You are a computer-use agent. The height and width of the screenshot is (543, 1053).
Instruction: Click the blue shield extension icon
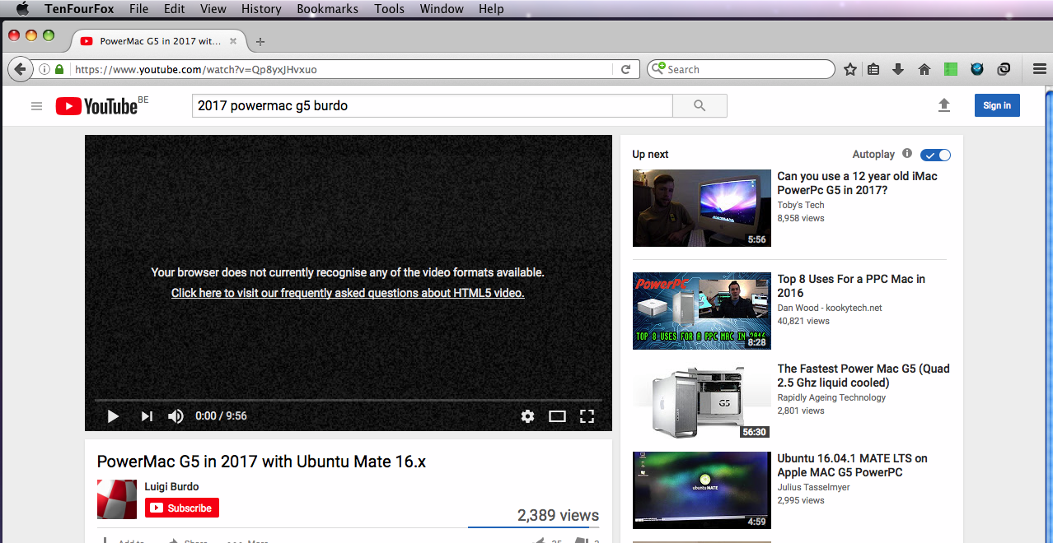pos(977,70)
